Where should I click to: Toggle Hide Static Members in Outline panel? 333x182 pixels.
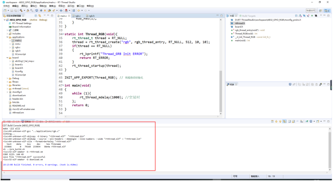coord(308,16)
